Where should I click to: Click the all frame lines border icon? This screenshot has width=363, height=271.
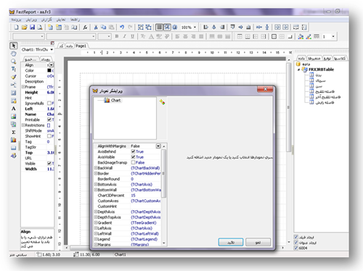(x=274, y=36)
